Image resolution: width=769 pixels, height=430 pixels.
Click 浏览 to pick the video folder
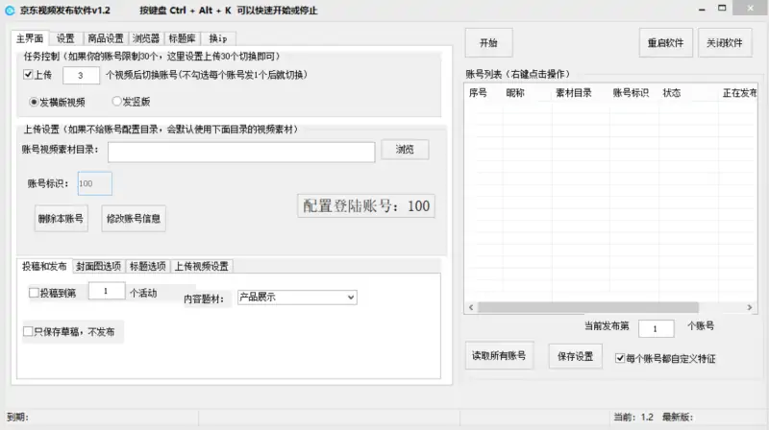(405, 150)
